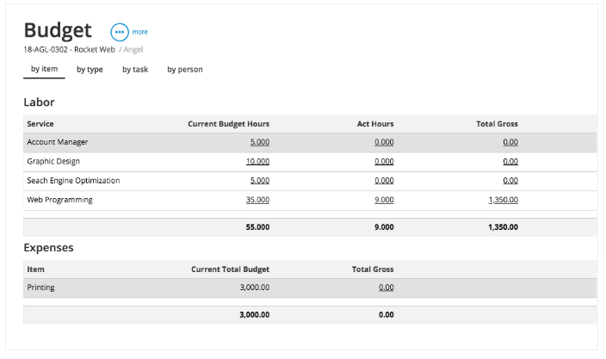Open Search Engine Optimization budget hours 5.000
The image size is (606, 359).
tap(260, 181)
